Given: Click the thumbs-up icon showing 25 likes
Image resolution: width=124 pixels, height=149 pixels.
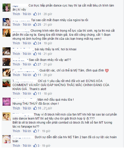Looking at the screenshot, I should [35, 24].
